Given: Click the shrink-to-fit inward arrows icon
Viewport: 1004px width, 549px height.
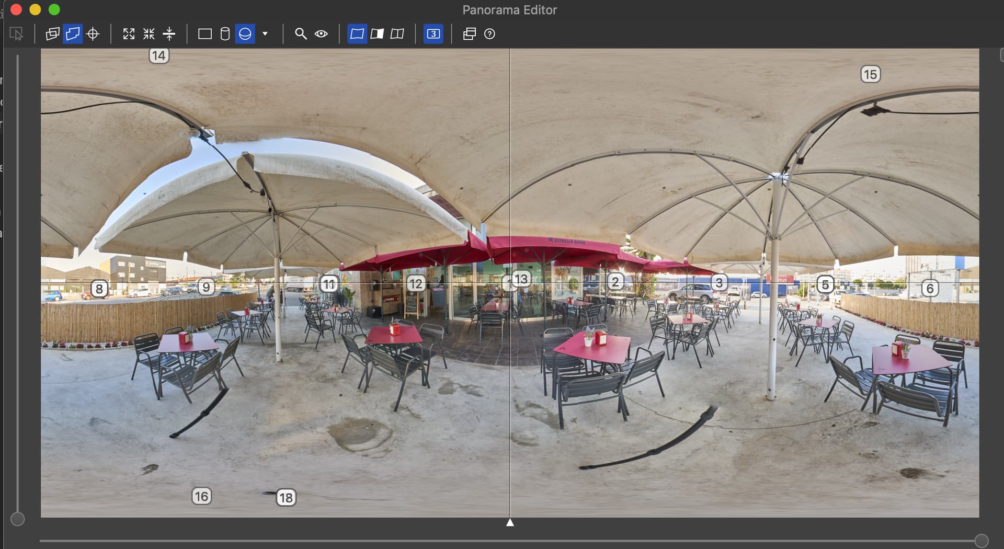Looking at the screenshot, I should click(149, 34).
